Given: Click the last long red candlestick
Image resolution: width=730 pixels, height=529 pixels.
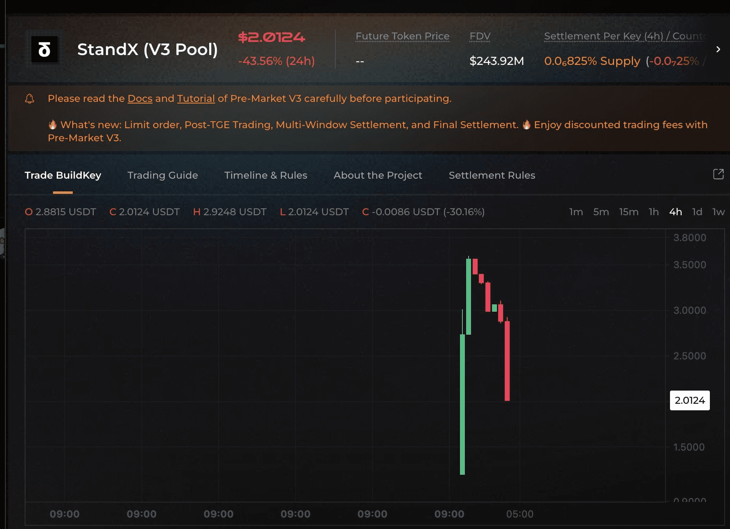Looking at the screenshot, I should point(507,361).
